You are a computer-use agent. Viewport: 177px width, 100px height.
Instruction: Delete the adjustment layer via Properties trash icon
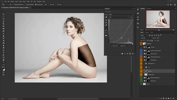pos(133,54)
